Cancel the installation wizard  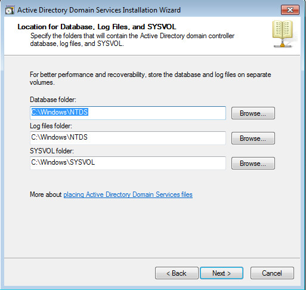(x=272, y=273)
